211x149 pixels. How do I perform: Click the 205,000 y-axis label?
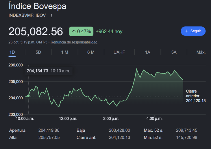point(16,82)
